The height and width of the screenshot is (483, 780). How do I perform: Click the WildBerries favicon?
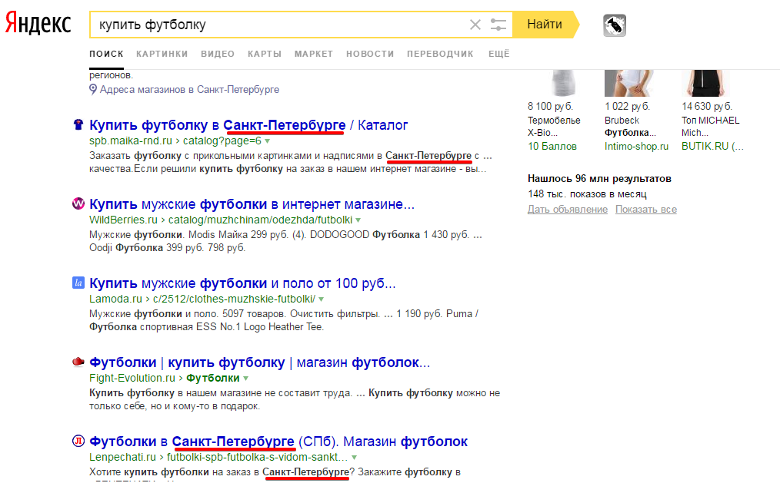coord(78,203)
